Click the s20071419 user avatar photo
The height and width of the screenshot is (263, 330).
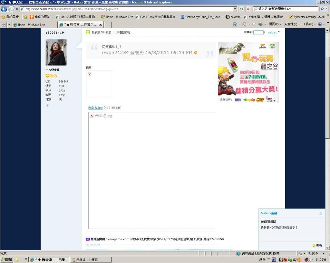(x=56, y=52)
